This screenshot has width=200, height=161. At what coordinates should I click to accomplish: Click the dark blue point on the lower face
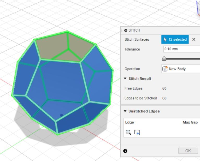click(x=61, y=115)
